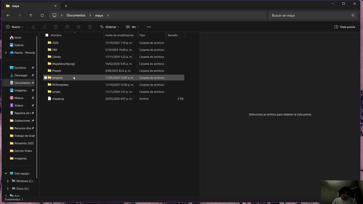This screenshot has height=204, width=363.
Task: Click the Galería icon in sidebar
Action: [x=12, y=45]
